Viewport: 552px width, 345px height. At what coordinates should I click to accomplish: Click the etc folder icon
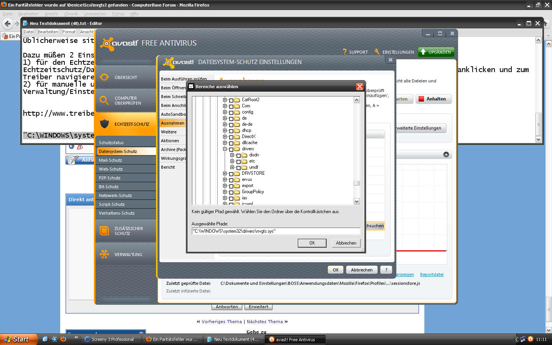244,161
